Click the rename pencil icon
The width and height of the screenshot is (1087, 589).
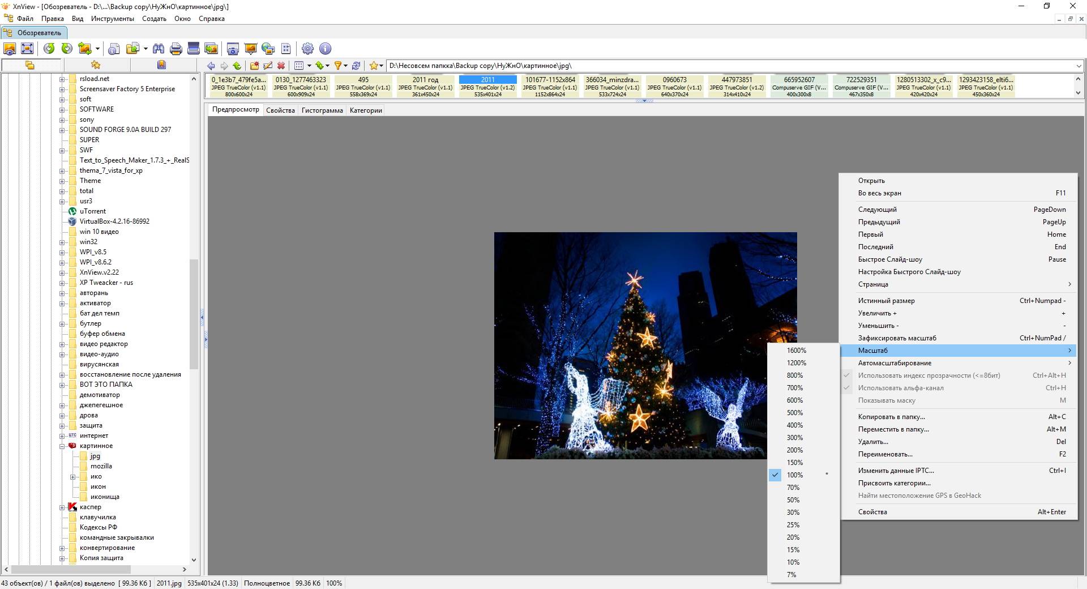point(268,66)
